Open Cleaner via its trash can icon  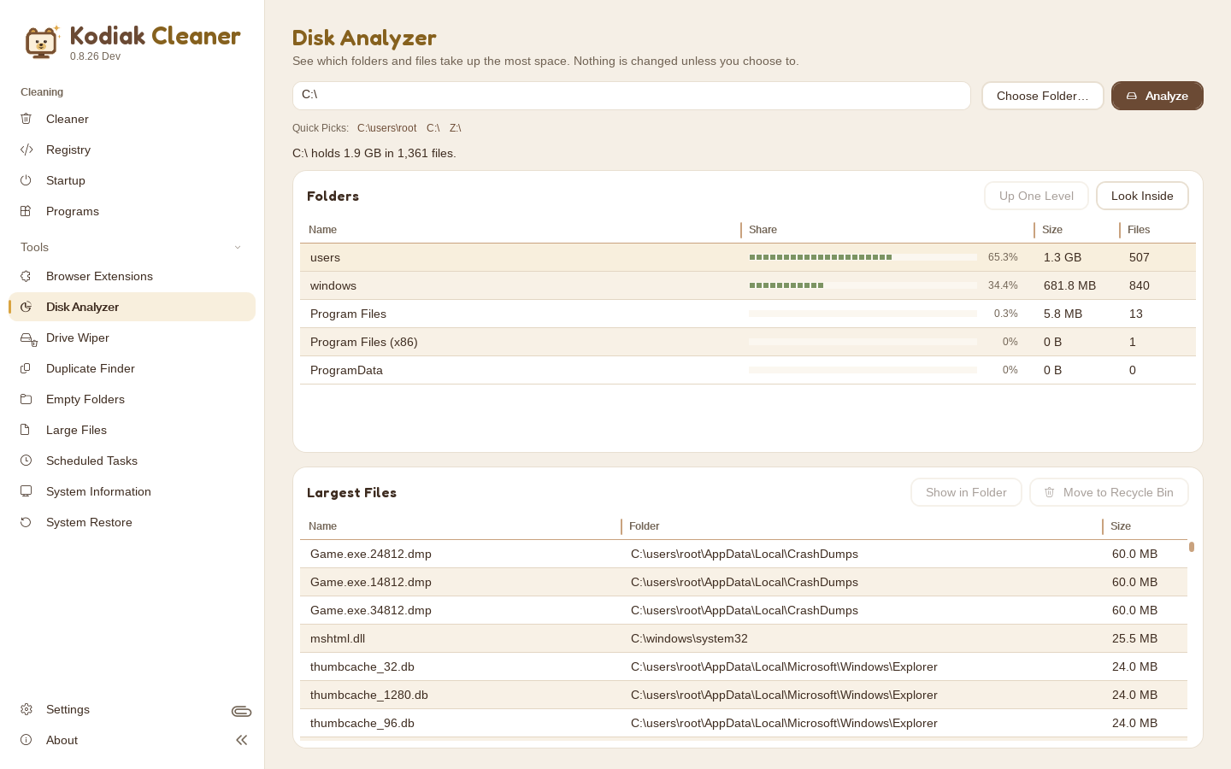point(27,119)
